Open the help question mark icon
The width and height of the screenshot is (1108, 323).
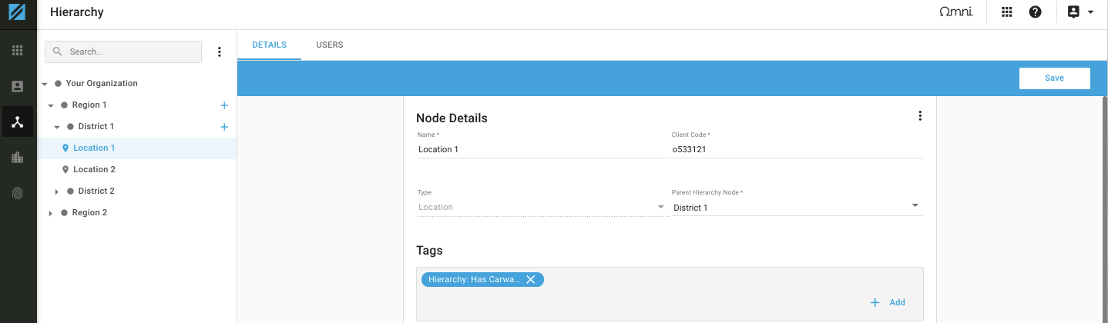(x=1036, y=12)
